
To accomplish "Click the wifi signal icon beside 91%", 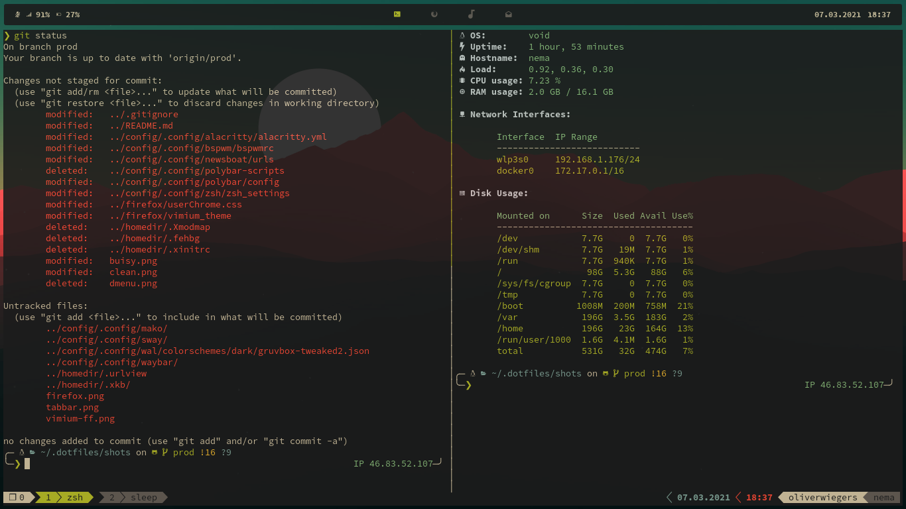I will coord(29,14).
